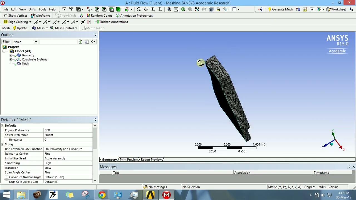
Task: Open Google Chrome from taskbar
Action: 102,195
